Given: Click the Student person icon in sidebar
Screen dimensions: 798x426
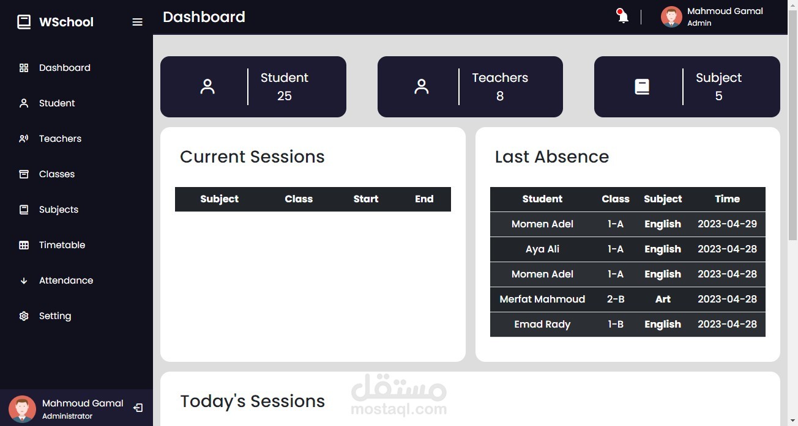Looking at the screenshot, I should [24, 103].
